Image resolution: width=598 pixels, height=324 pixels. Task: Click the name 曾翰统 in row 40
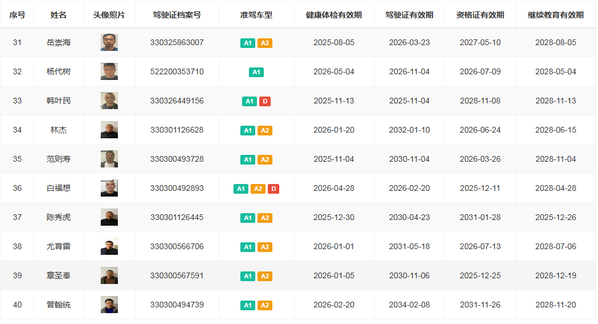[58, 305]
